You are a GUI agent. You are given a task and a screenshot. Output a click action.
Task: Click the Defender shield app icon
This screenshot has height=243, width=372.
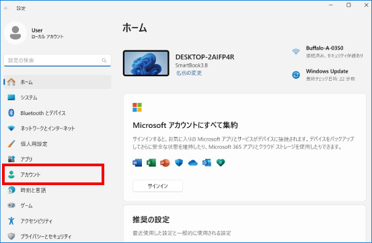point(179,163)
